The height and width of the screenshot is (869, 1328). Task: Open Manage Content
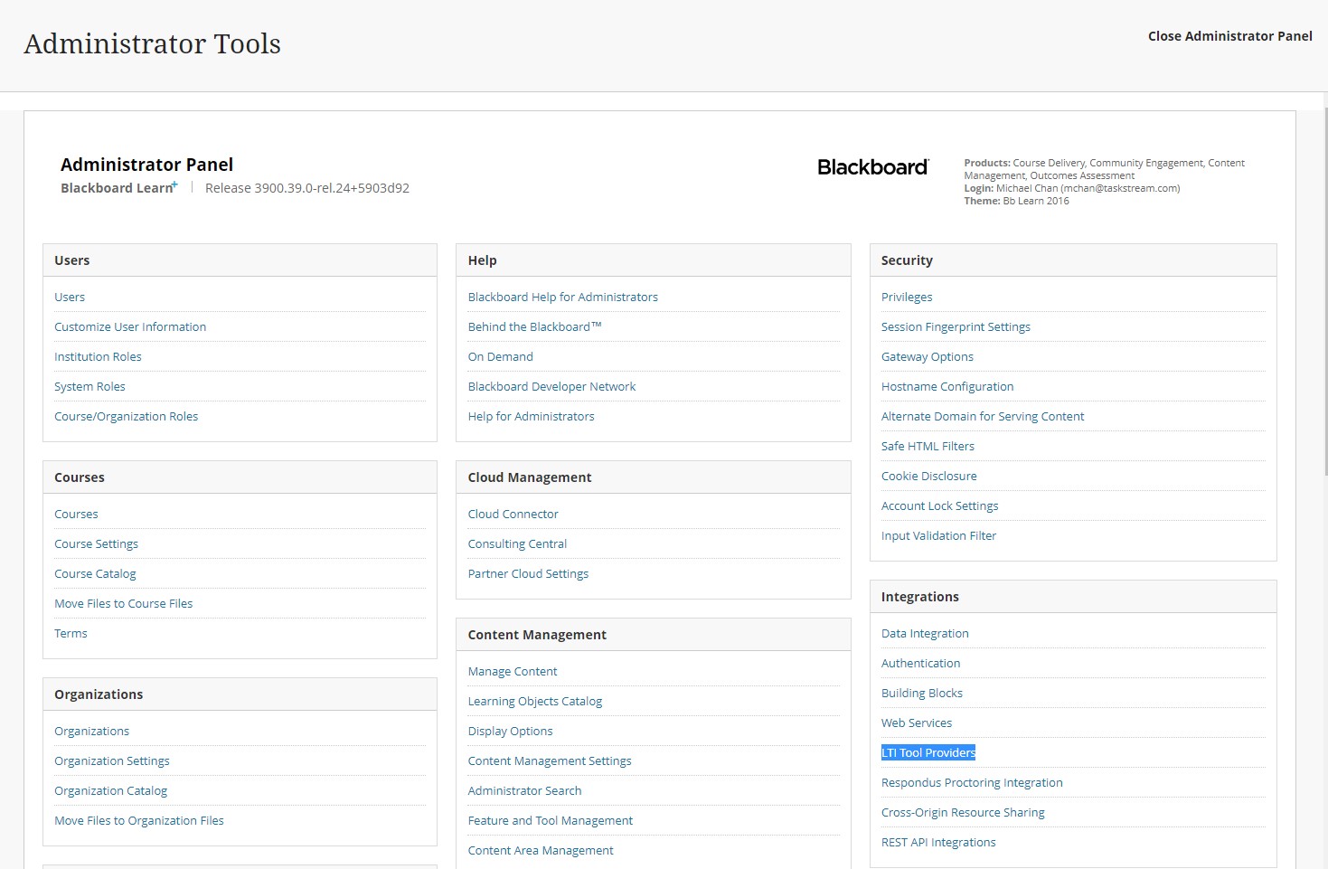click(x=513, y=671)
